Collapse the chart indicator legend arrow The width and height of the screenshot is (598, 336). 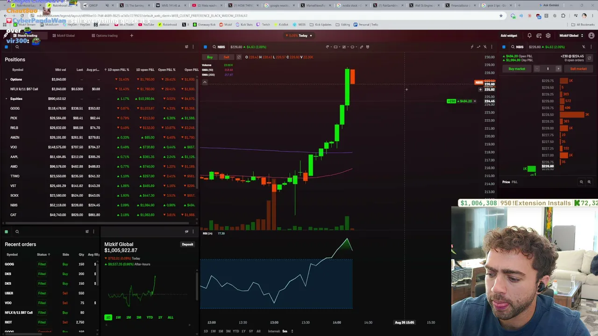pyautogui.click(x=204, y=82)
